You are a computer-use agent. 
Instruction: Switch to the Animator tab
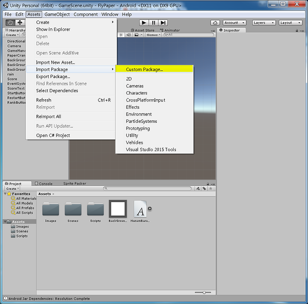tap(170, 30)
